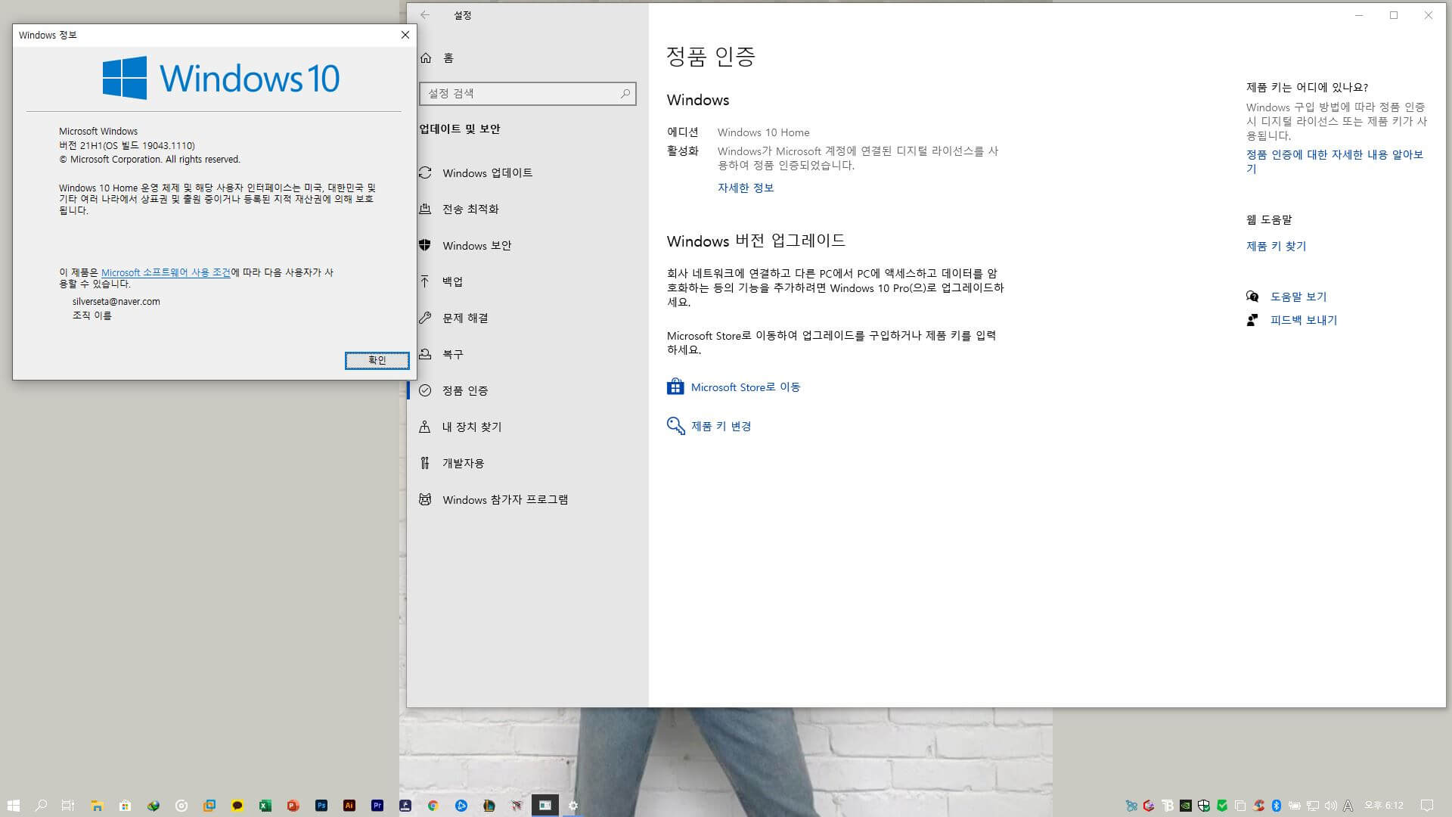Launch Microsoft Store from the taskbar

125,806
